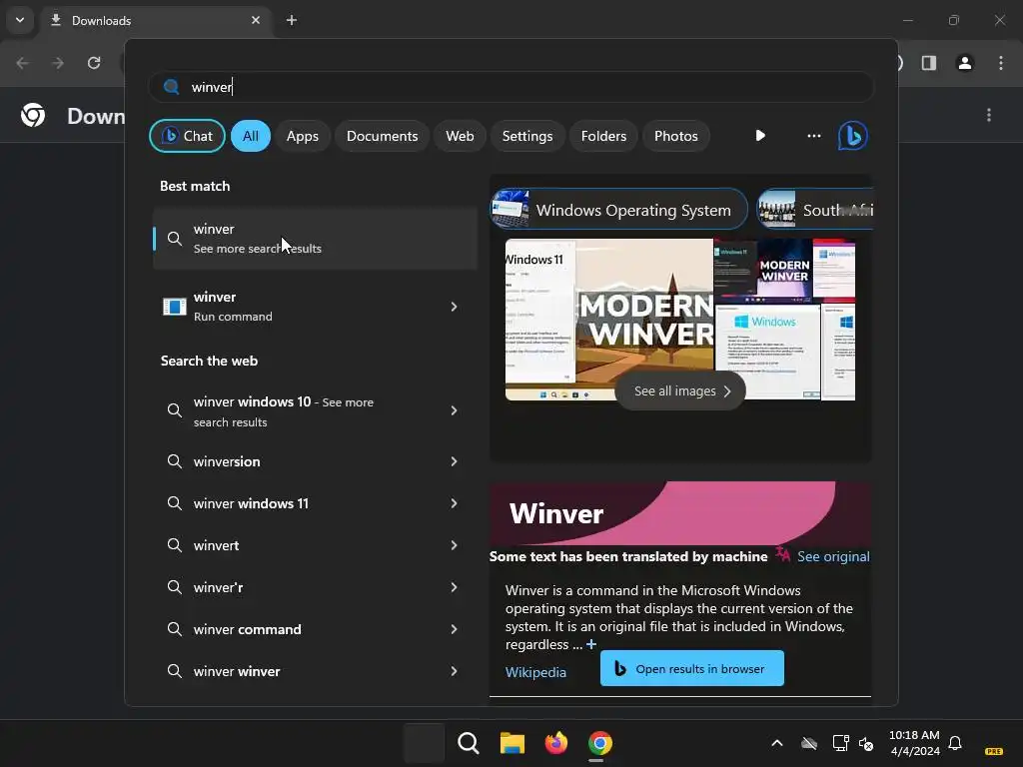Screen dimensions: 1023x767
Task: Select the winver best match result
Action: [315, 239]
